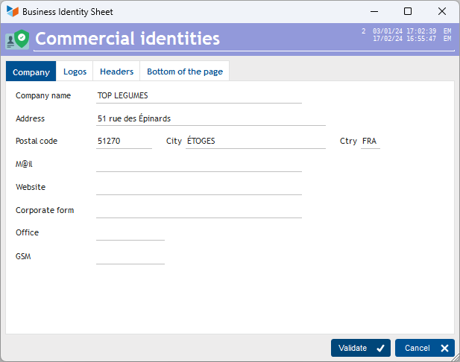Focus the empty M@il field
Viewport: 460px width, 362px height.
click(199, 165)
